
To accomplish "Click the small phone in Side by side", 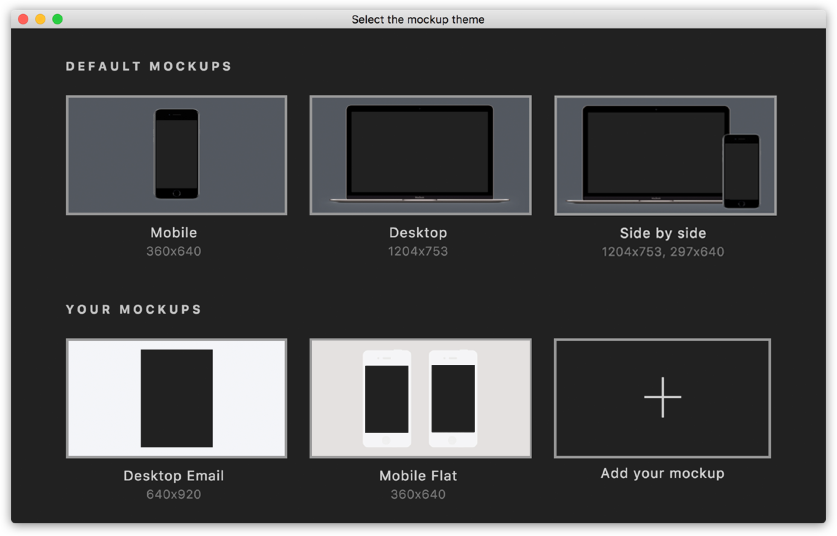I will [x=741, y=171].
